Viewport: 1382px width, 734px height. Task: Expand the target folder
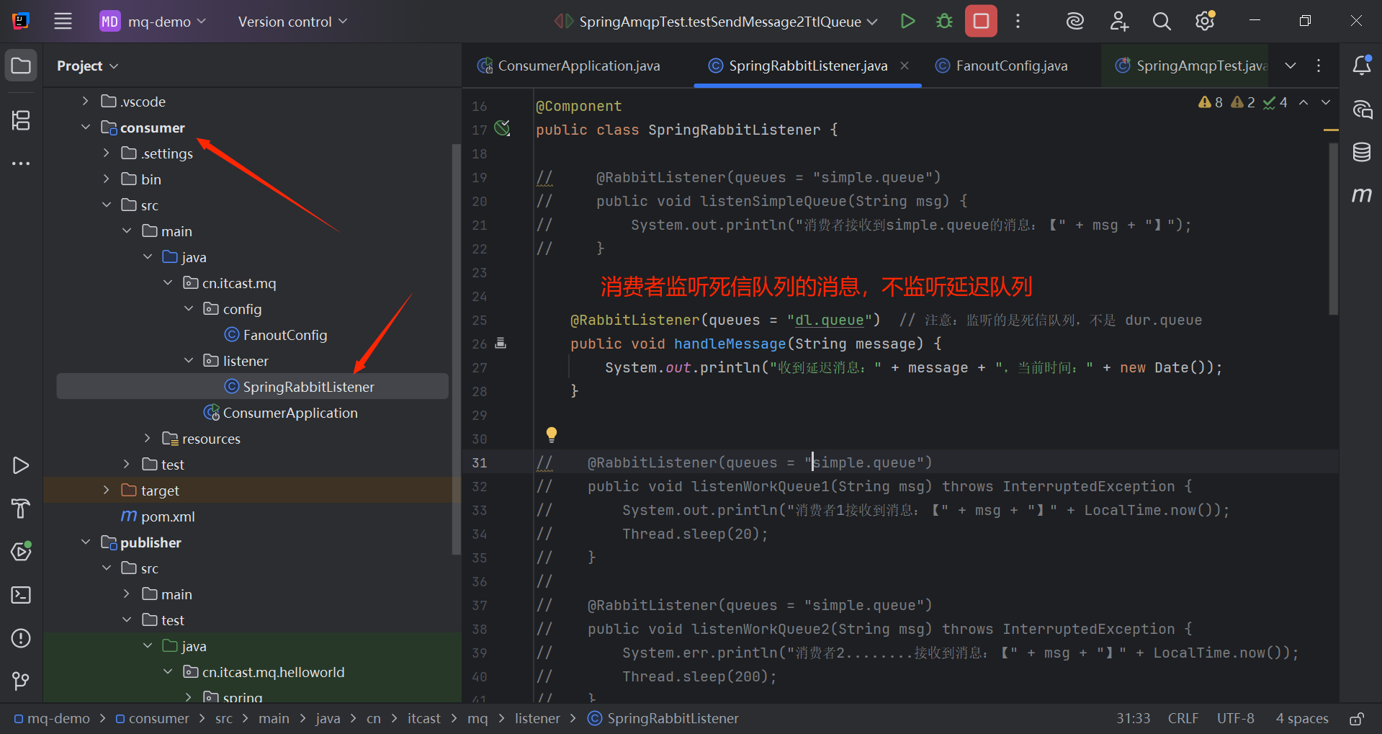click(x=107, y=491)
